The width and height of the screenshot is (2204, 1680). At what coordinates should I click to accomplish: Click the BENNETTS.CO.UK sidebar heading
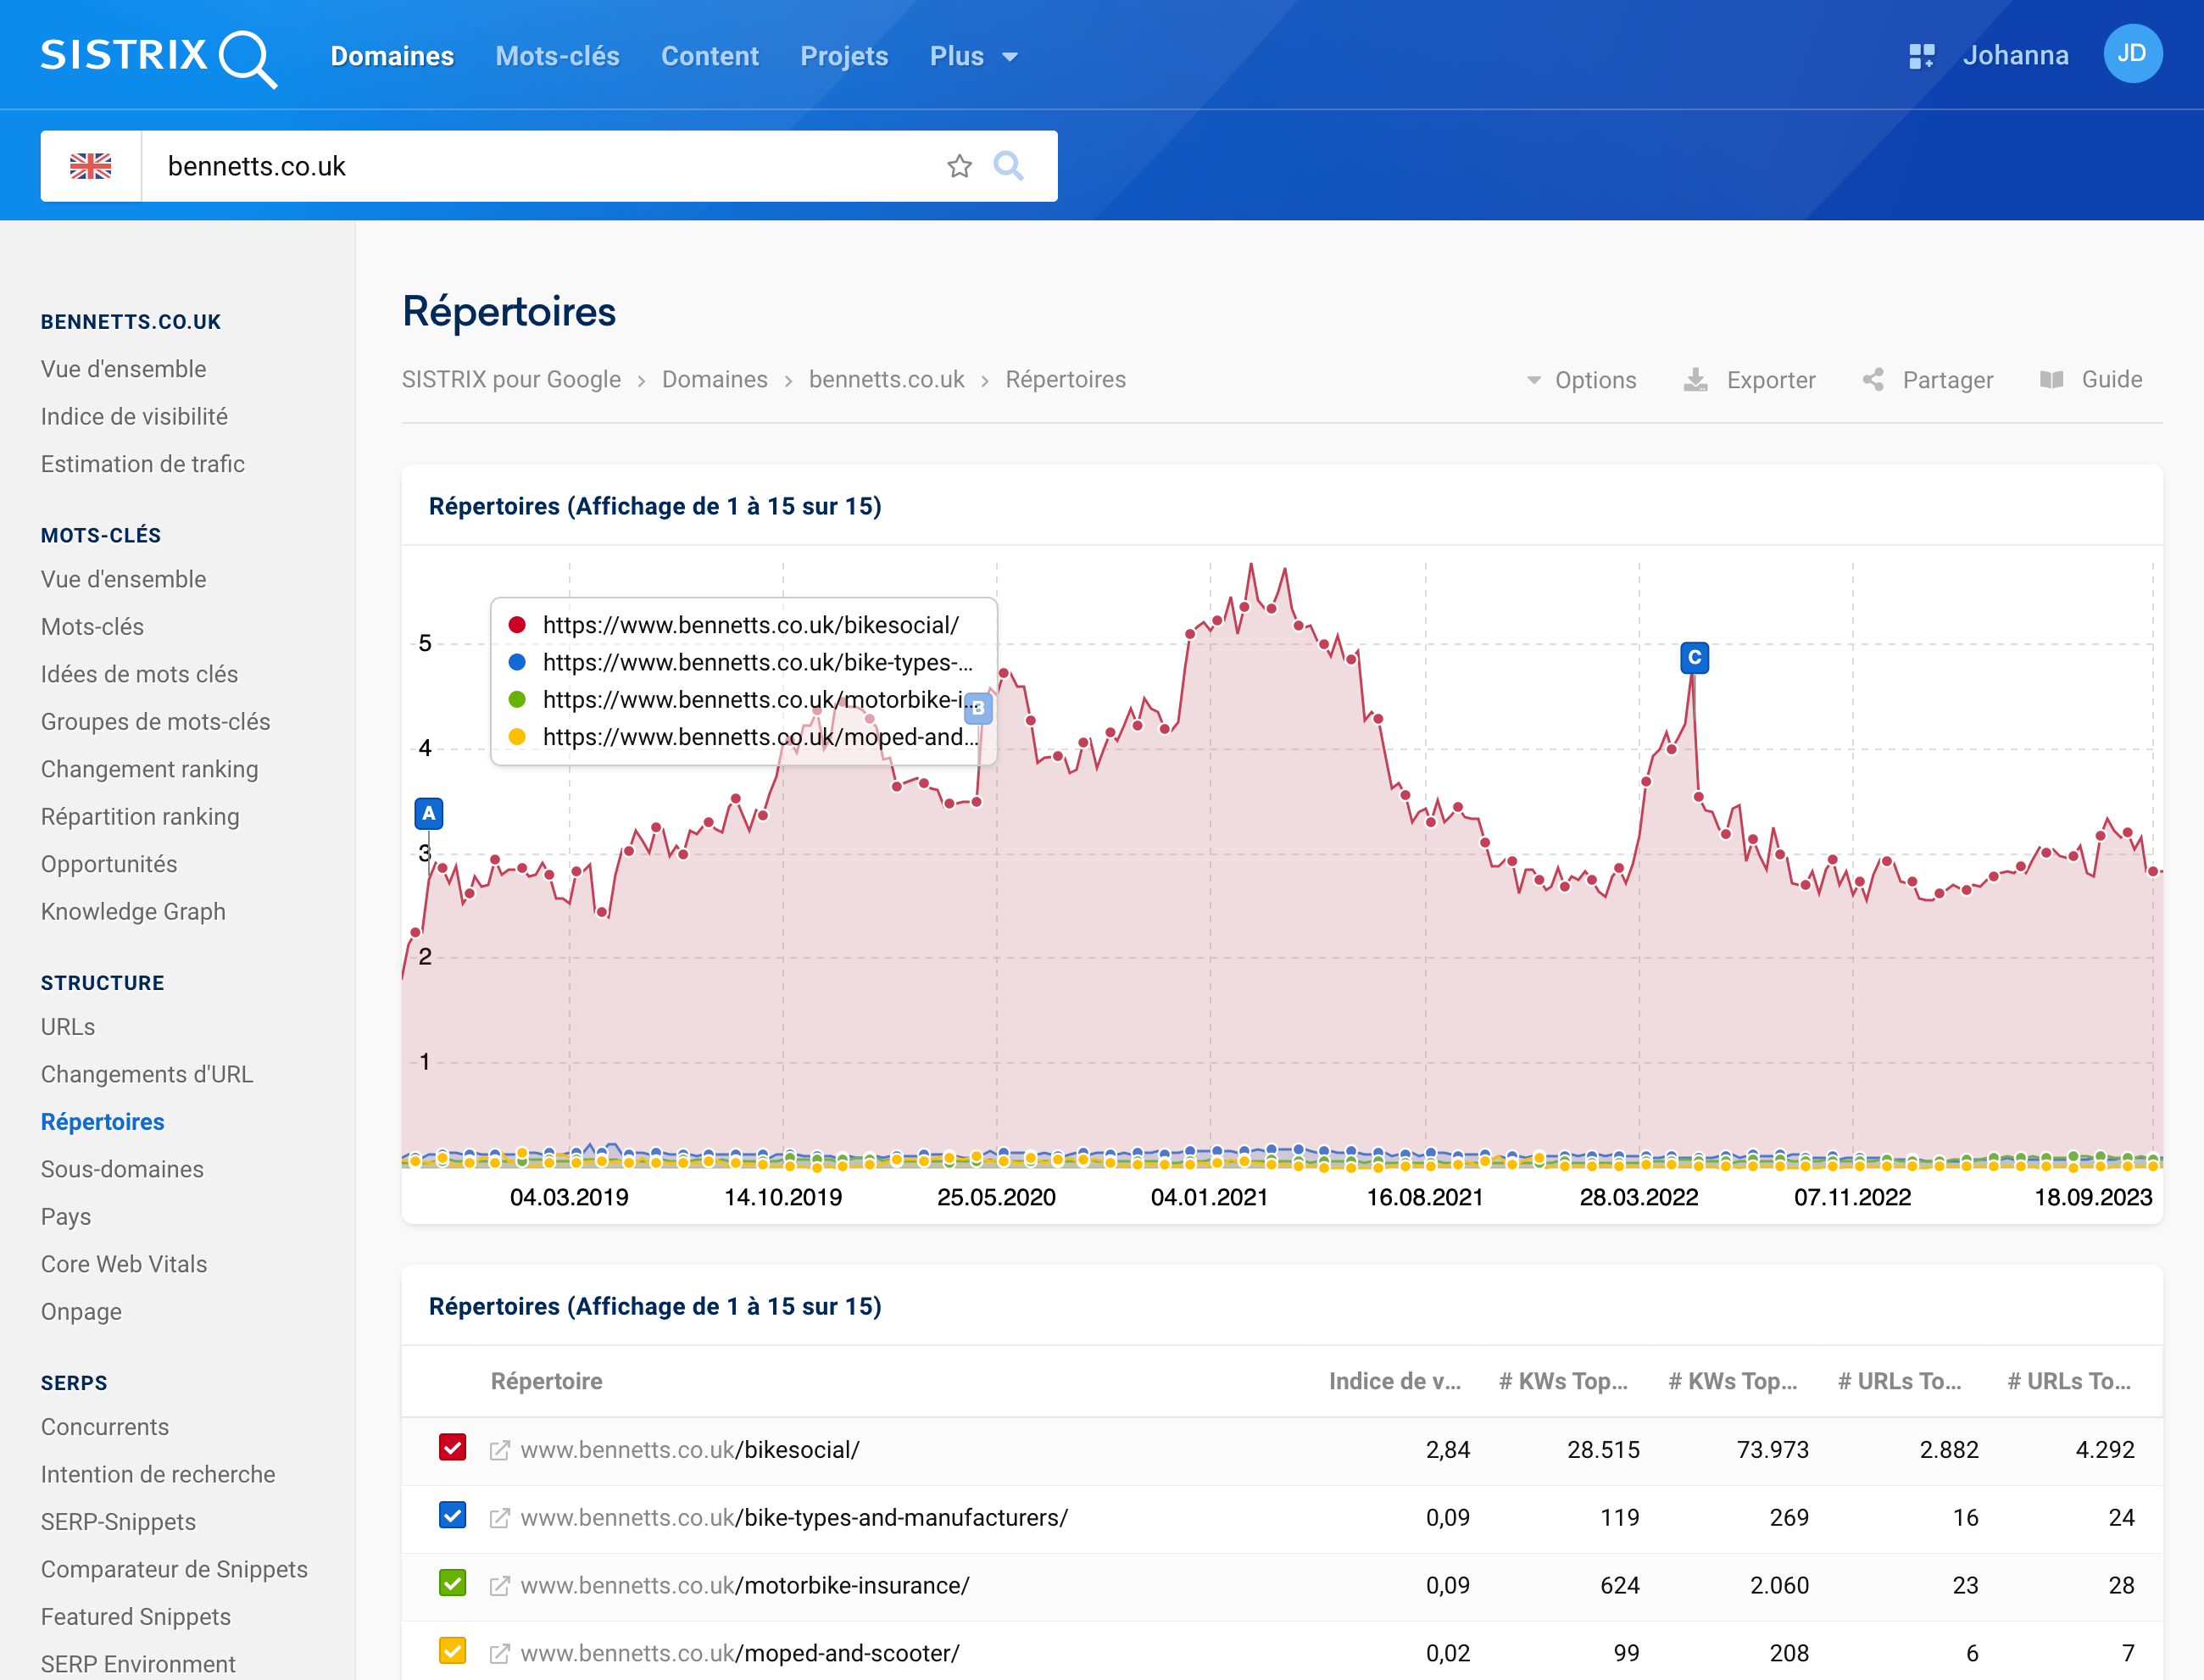(131, 322)
